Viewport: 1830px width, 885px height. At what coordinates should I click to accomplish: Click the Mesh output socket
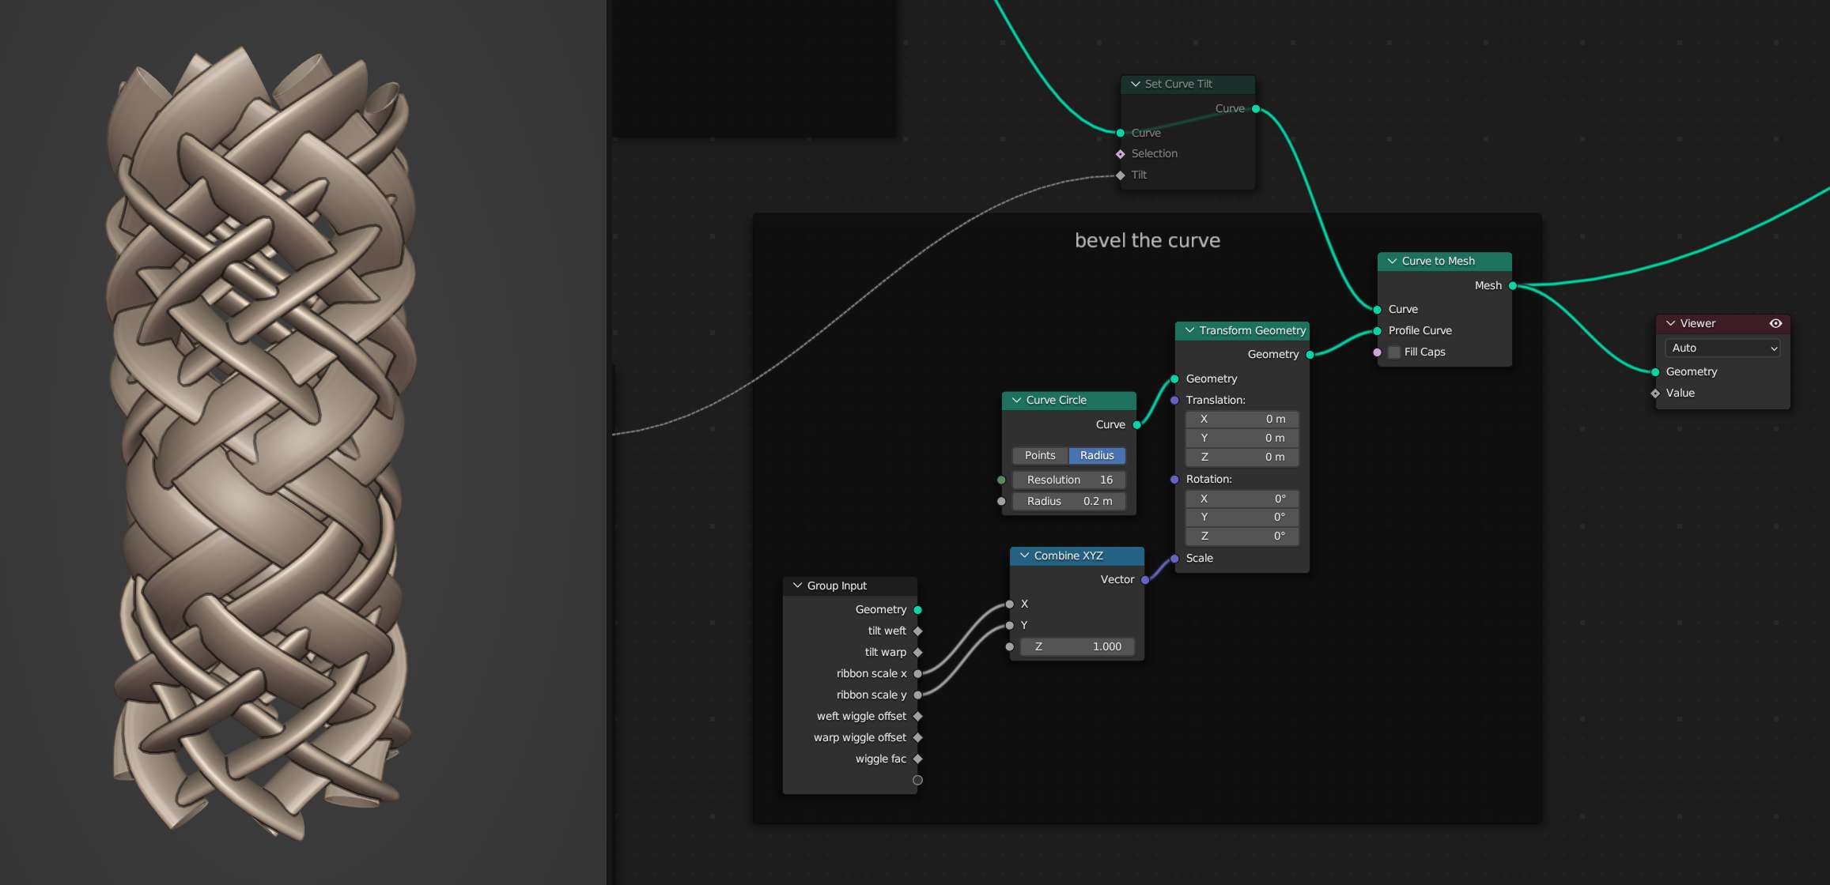(x=1513, y=286)
